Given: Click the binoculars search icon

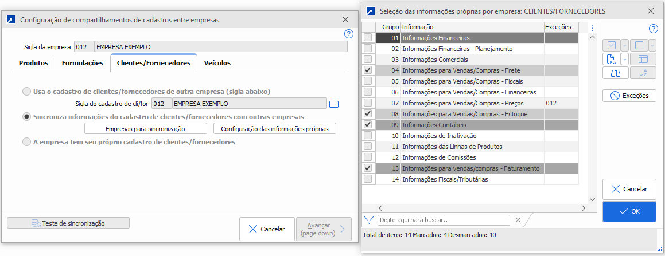Looking at the screenshot, I should pos(611,73).
